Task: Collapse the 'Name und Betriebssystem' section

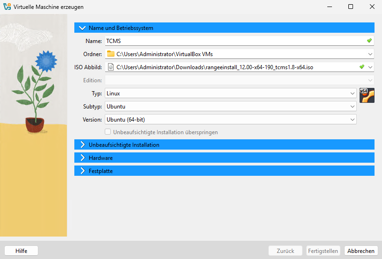Action: [x=83, y=28]
